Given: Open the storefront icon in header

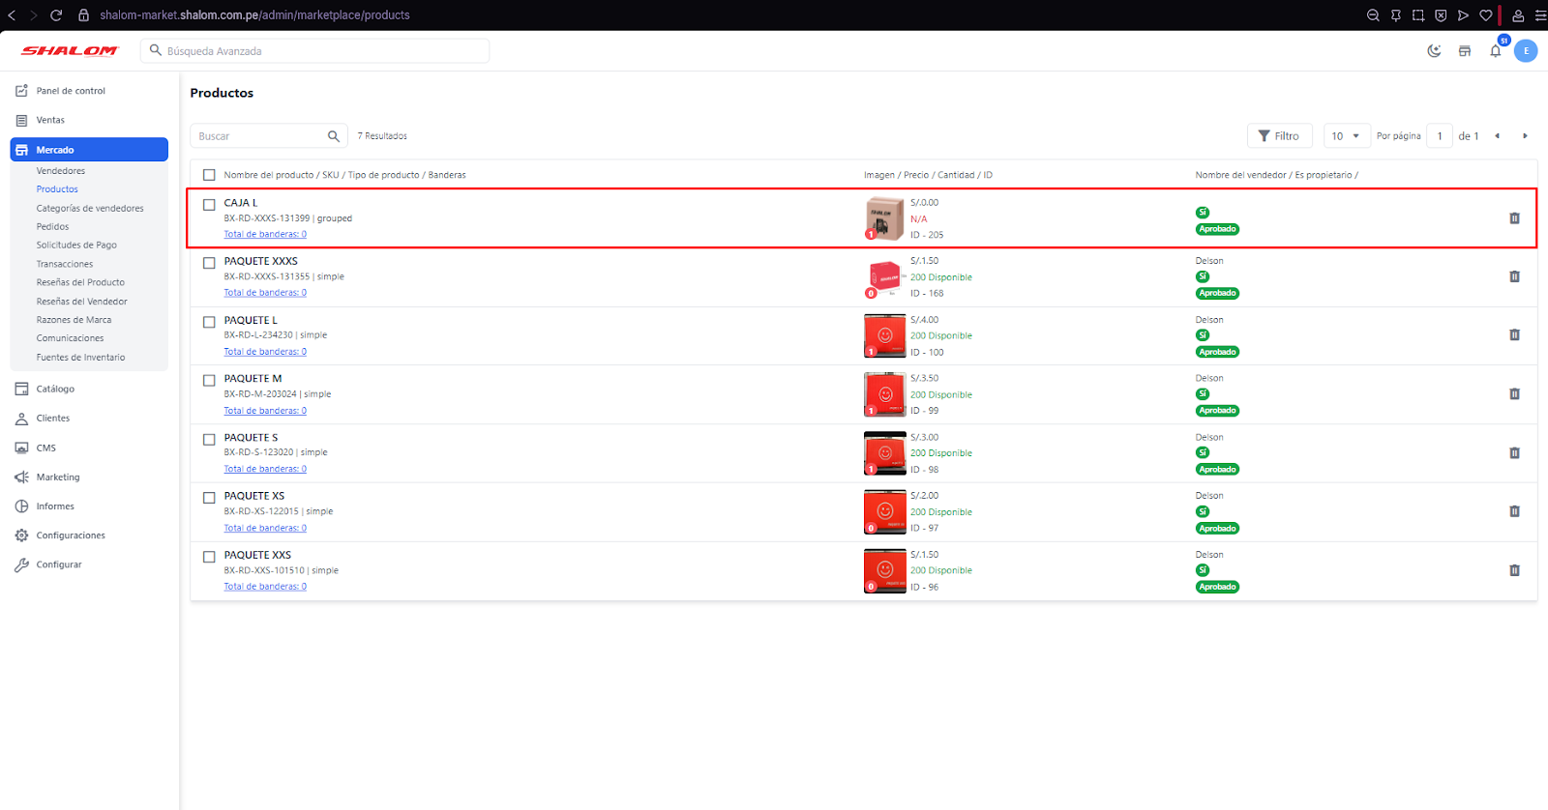Looking at the screenshot, I should [x=1465, y=51].
